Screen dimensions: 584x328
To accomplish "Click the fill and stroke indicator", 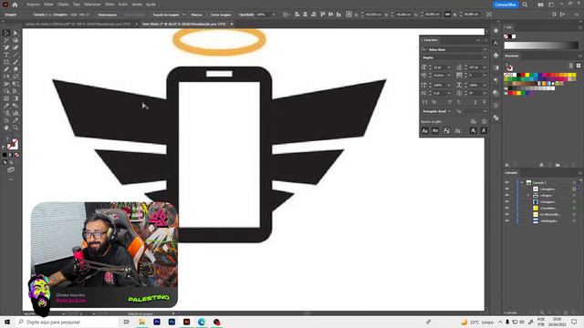I will (13, 144).
